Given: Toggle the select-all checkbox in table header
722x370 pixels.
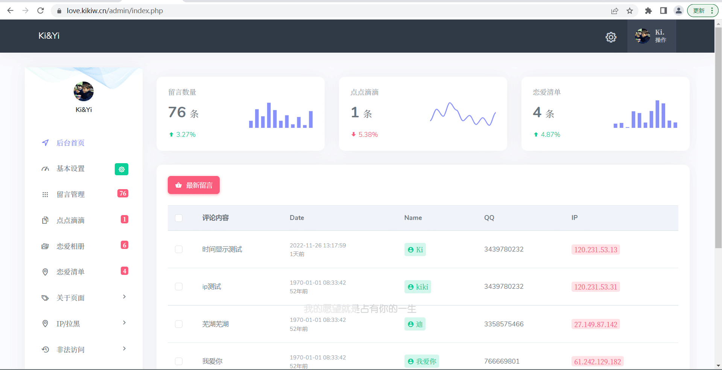Looking at the screenshot, I should click(179, 218).
